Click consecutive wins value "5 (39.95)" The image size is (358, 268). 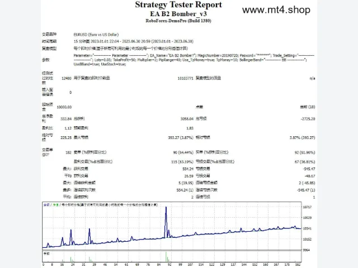coord(186,183)
